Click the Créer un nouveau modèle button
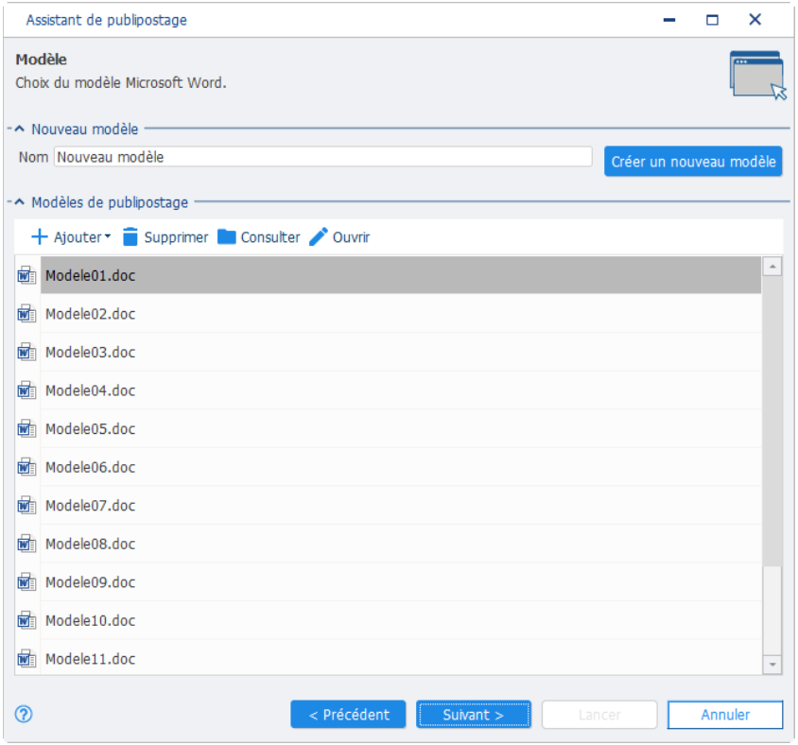This screenshot has width=798, height=745. point(693,162)
